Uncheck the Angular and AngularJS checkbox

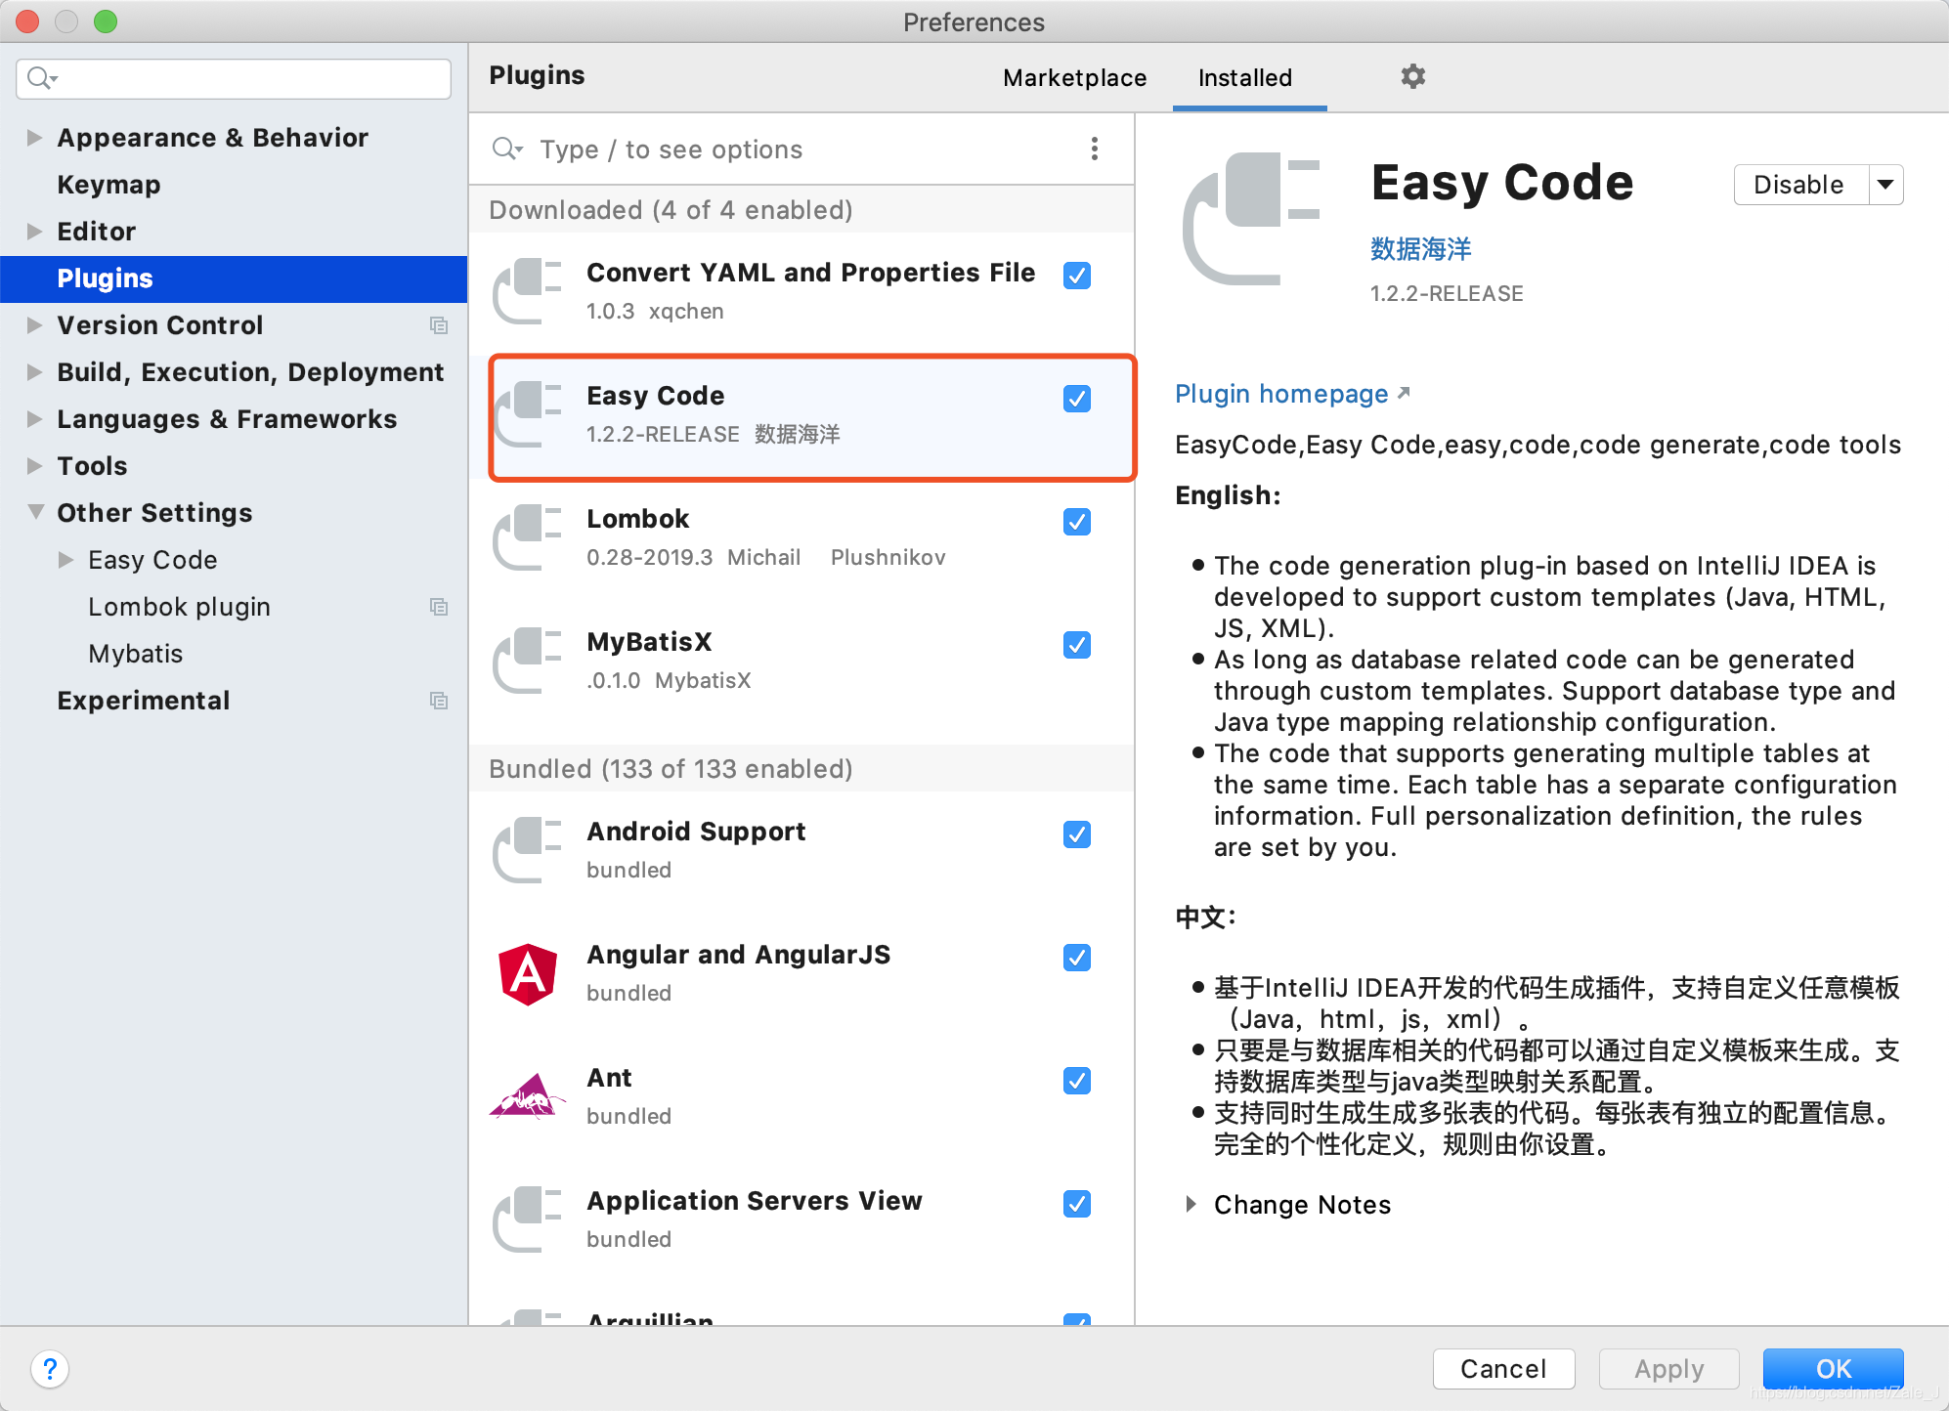(1077, 958)
